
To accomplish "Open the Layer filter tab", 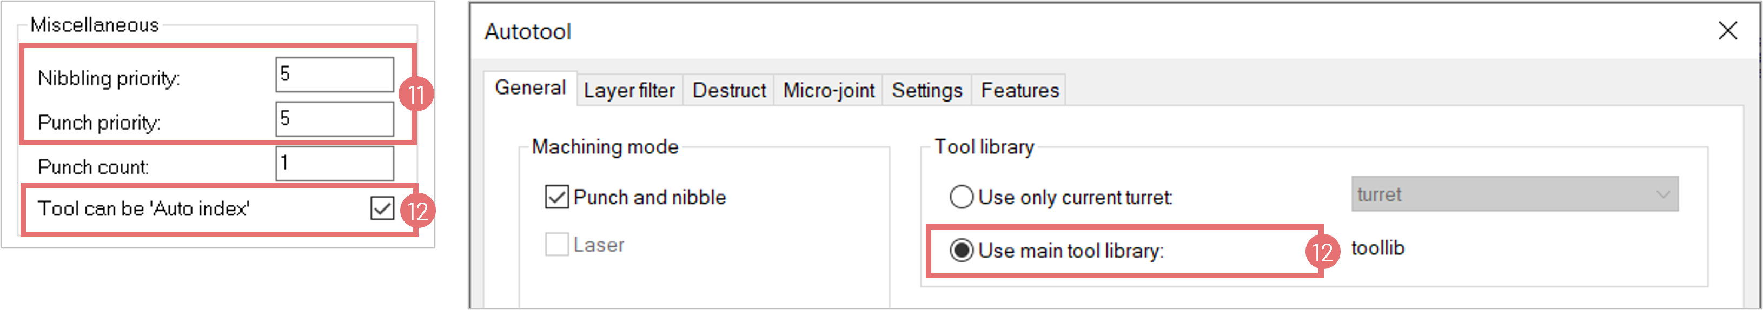I will [628, 91].
